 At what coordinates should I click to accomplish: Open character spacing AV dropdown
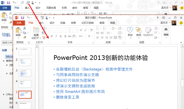pyautogui.click(x=75, y=36)
